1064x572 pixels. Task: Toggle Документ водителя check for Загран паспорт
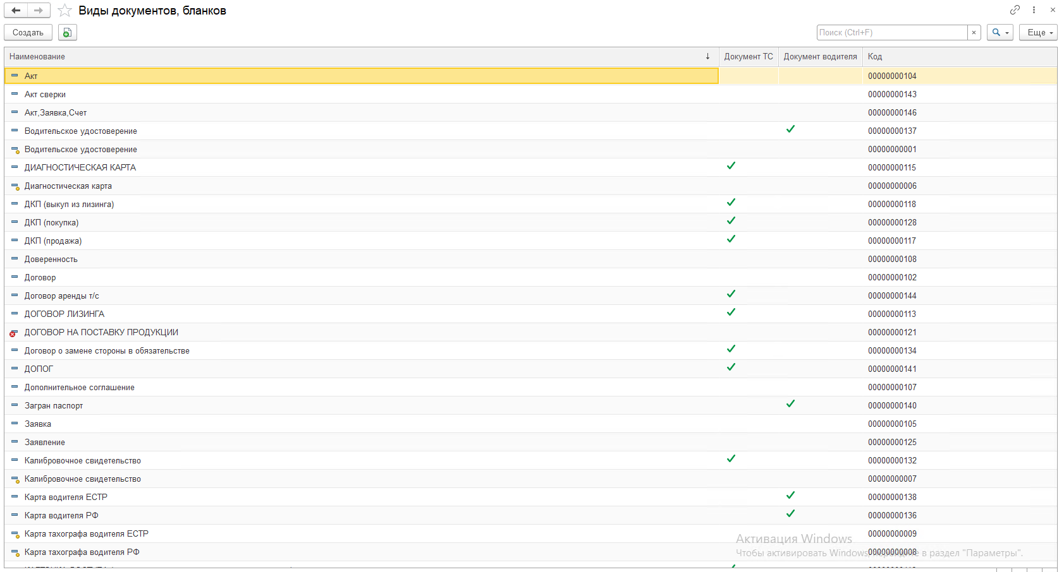(790, 404)
